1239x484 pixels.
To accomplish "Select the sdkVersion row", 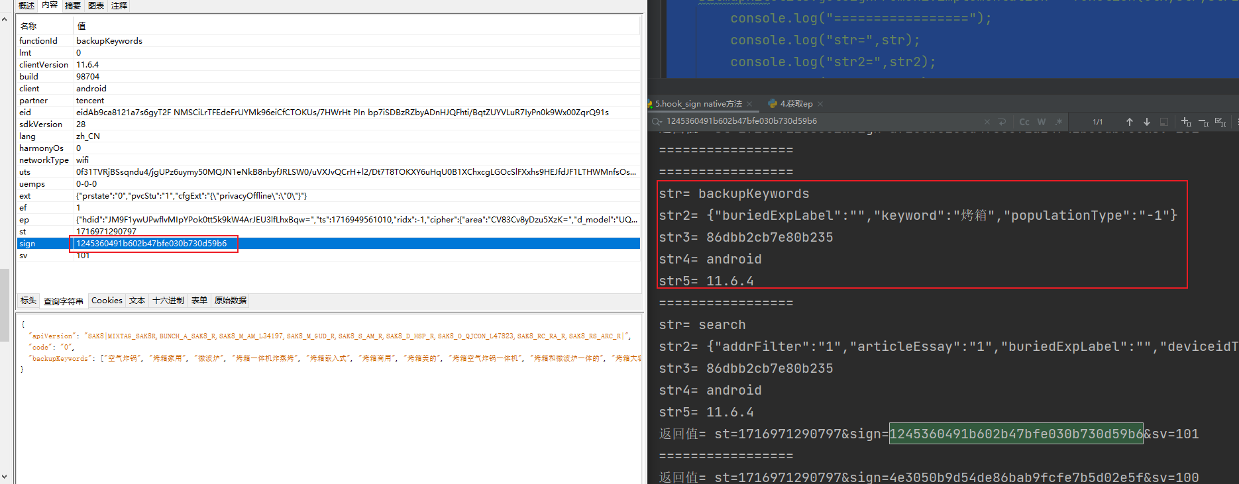I will pos(329,124).
